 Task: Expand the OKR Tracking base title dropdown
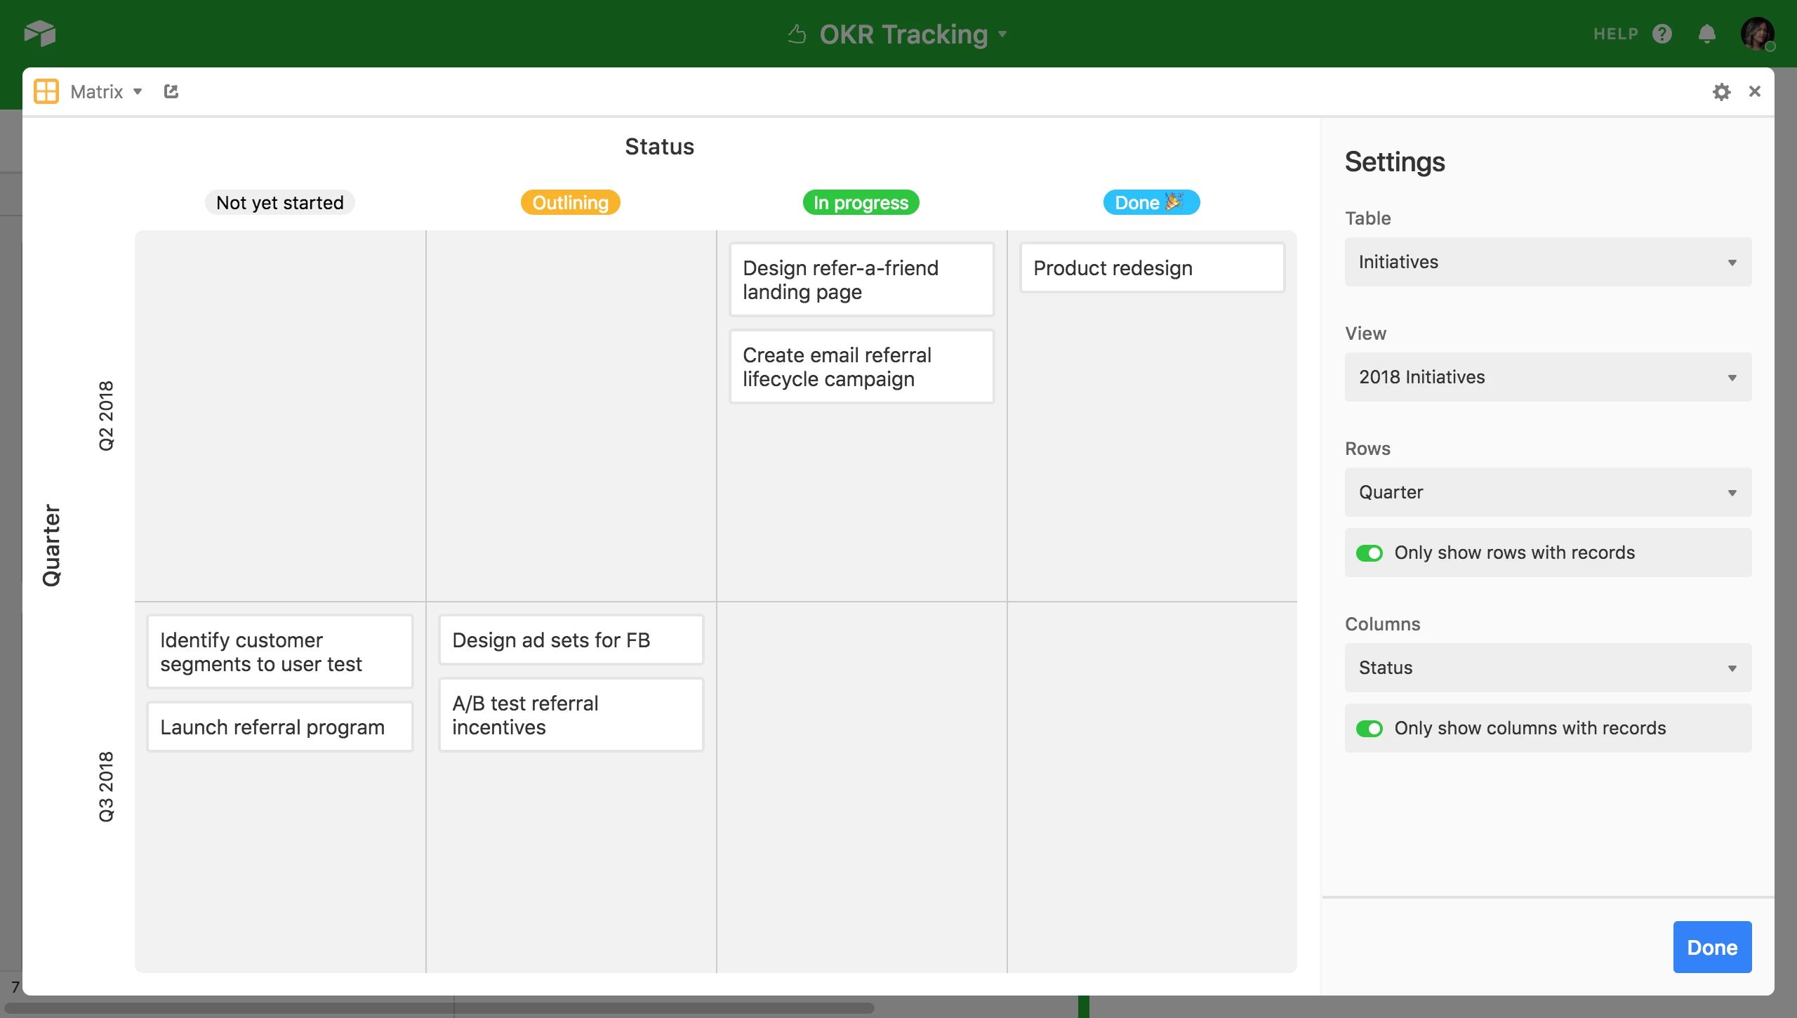1003,34
